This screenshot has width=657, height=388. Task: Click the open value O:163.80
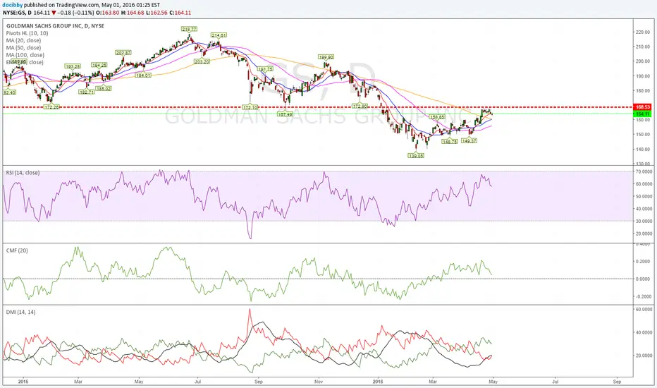108,13
